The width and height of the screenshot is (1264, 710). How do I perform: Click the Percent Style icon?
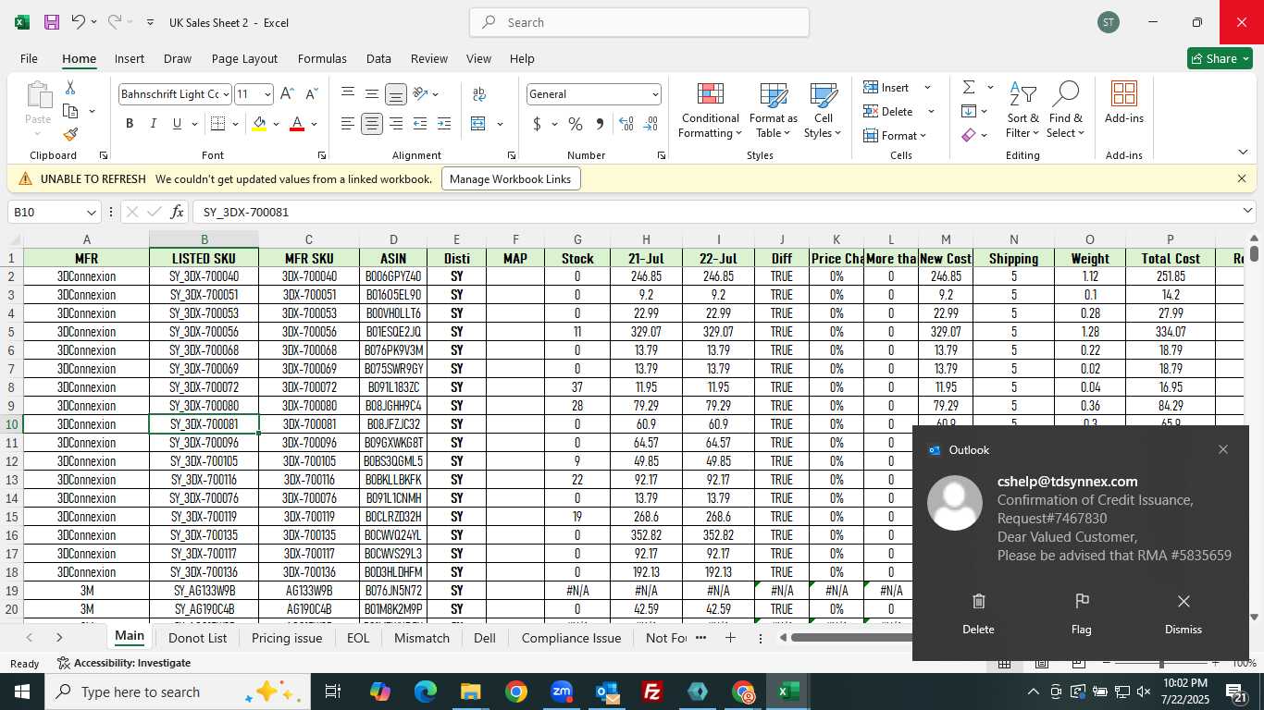pos(576,124)
